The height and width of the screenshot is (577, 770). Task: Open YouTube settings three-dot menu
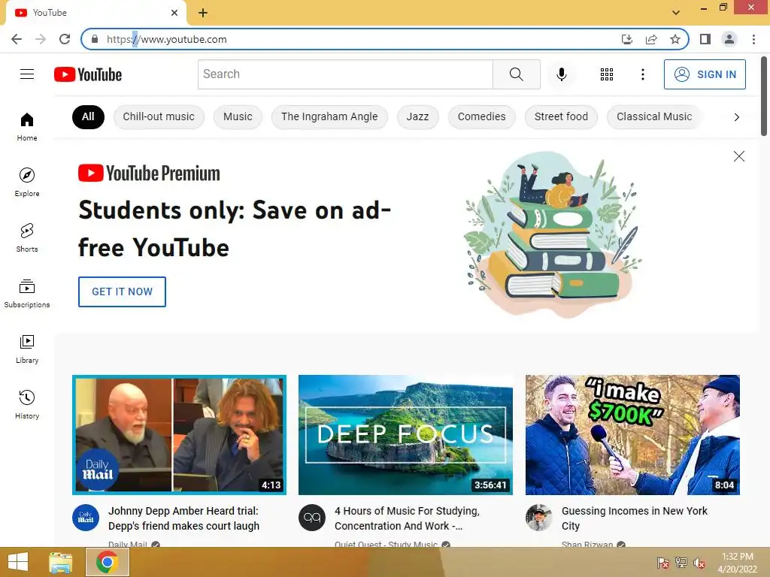click(642, 74)
